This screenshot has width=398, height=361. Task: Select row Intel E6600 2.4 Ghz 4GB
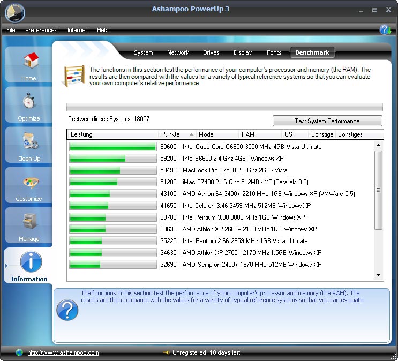pos(221,159)
